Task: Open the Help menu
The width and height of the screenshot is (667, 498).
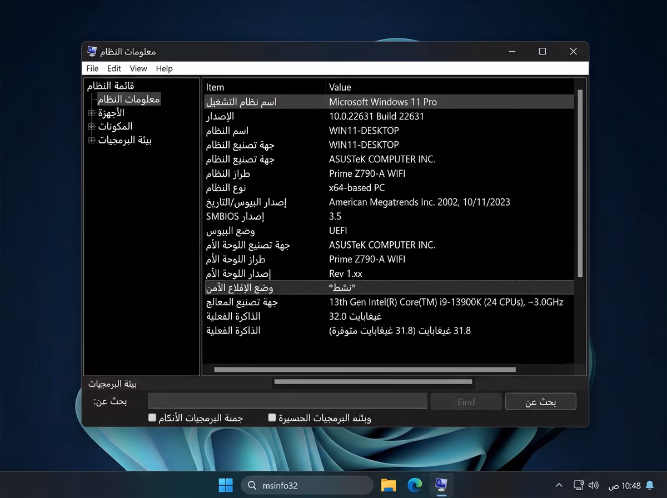Action: tap(164, 68)
